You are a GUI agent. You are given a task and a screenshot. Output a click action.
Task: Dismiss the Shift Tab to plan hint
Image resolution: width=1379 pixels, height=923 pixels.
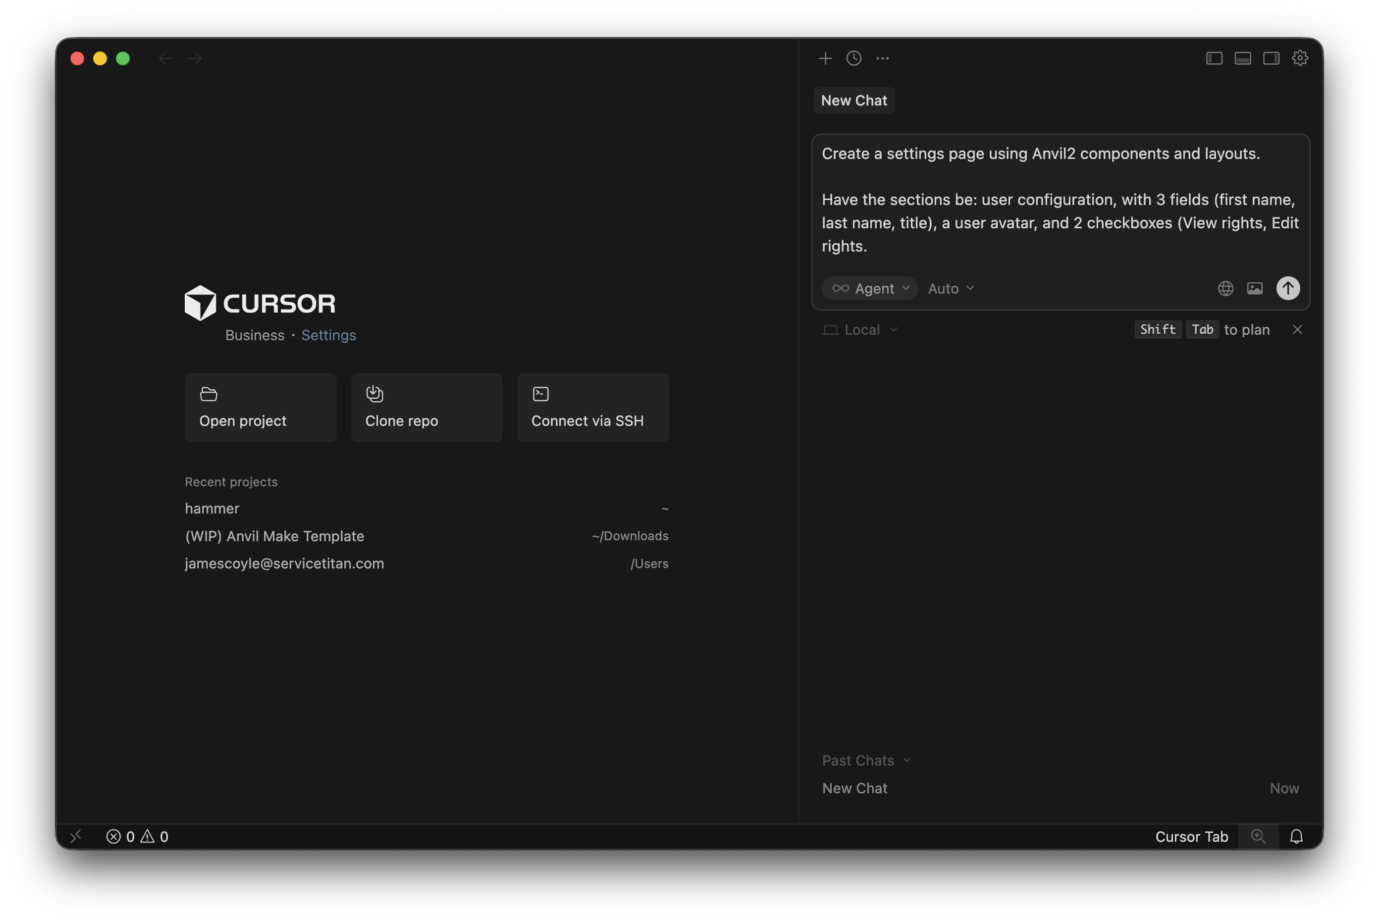point(1297,330)
